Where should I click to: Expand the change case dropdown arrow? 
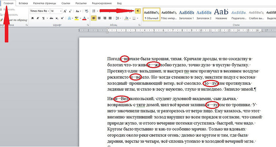coord(80,11)
